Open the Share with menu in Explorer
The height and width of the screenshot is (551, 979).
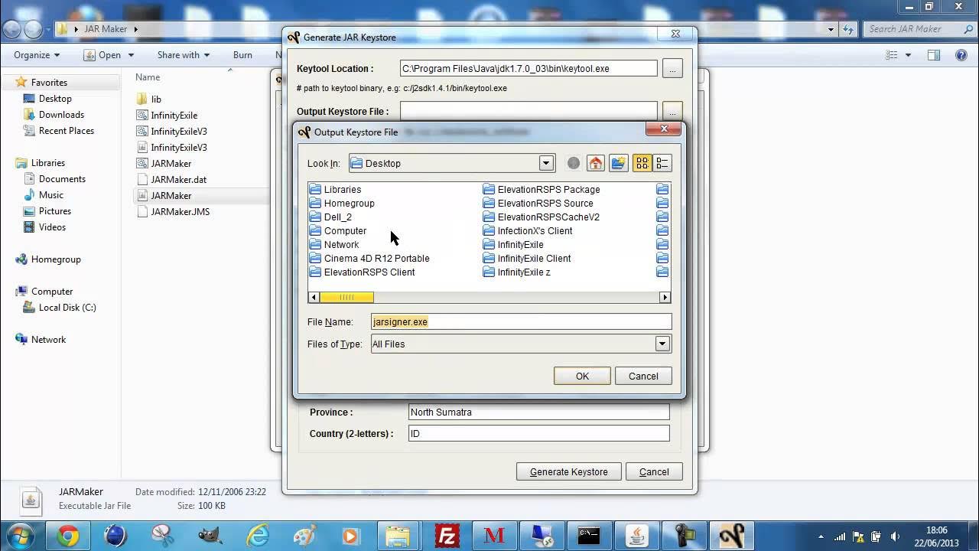coord(184,55)
